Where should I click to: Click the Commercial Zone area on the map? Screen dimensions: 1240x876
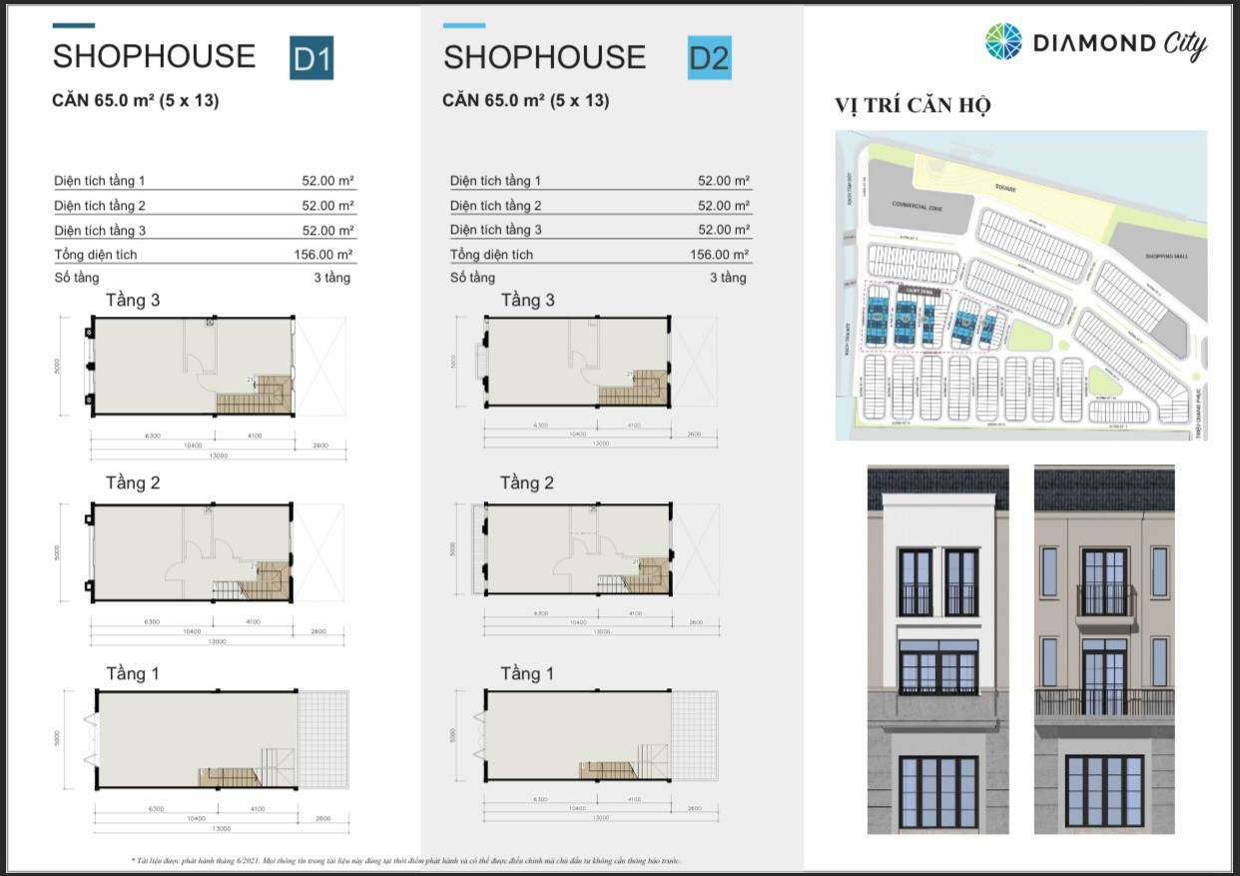click(x=919, y=207)
